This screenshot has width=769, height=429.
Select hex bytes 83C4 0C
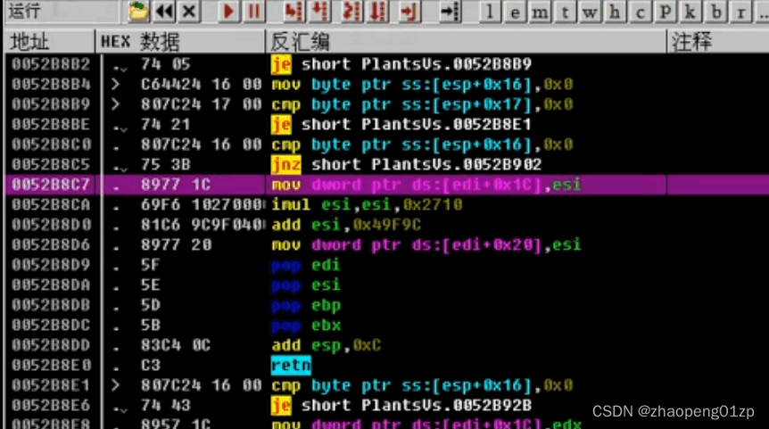176,345
